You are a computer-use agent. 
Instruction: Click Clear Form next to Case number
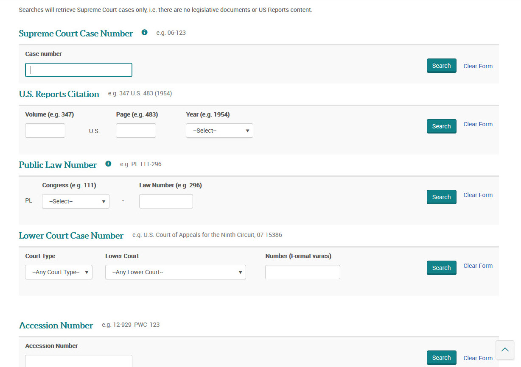pos(478,66)
